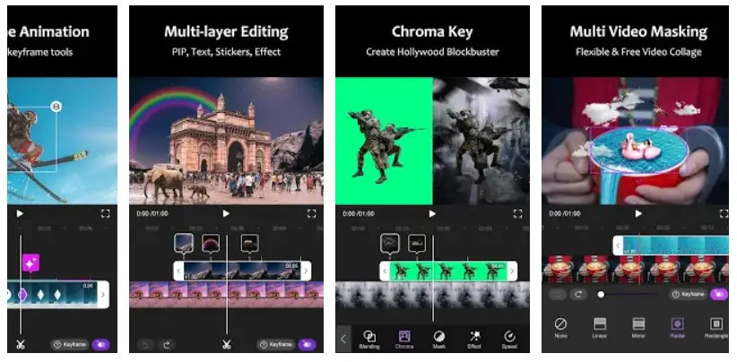Click the round handle on skier selection box
737x362 pixels.
pyautogui.click(x=56, y=107)
